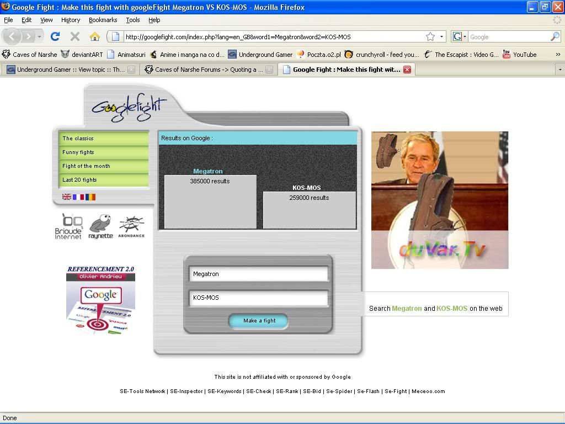Click the Referencement 2.0 book thumbnail
The height and width of the screenshot is (424, 565).
coord(100,300)
